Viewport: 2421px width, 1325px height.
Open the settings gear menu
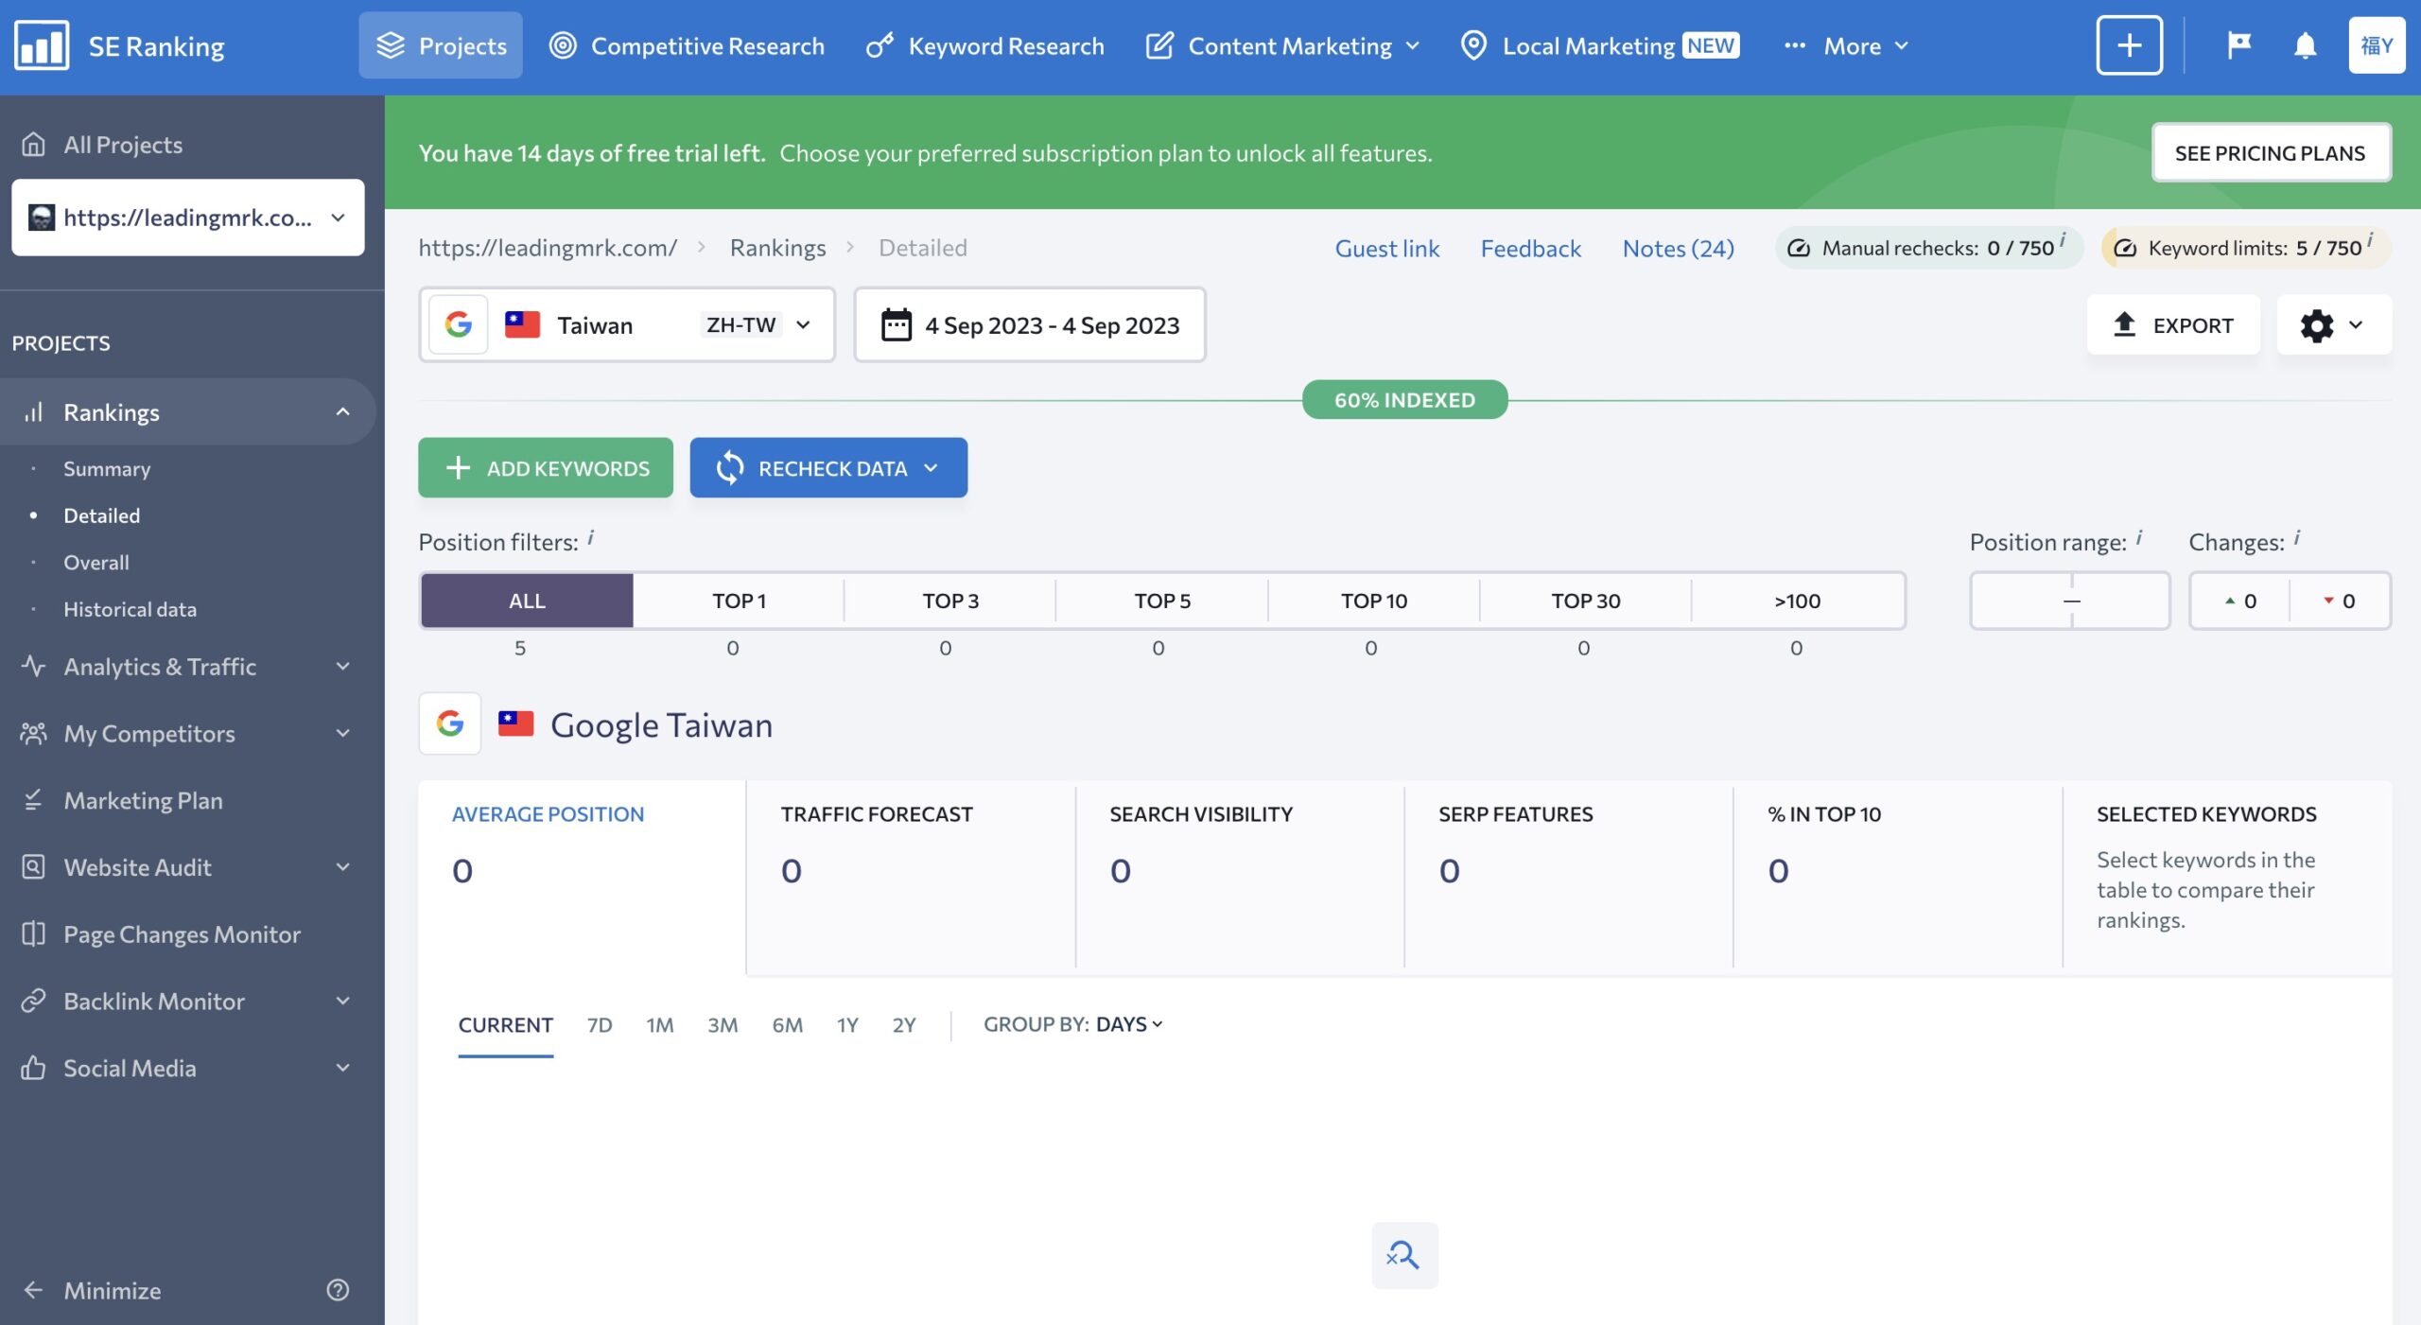(x=2333, y=325)
